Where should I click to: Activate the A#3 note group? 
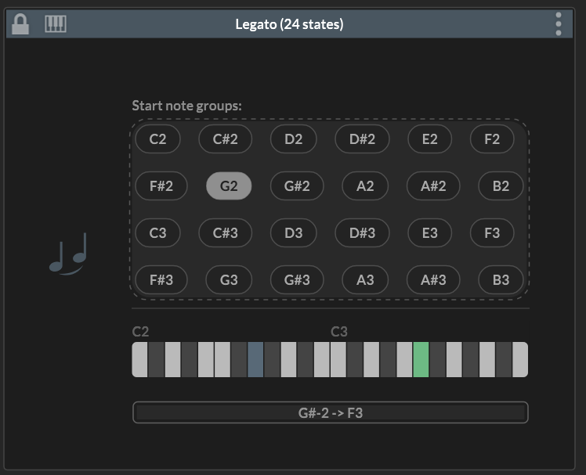433,280
